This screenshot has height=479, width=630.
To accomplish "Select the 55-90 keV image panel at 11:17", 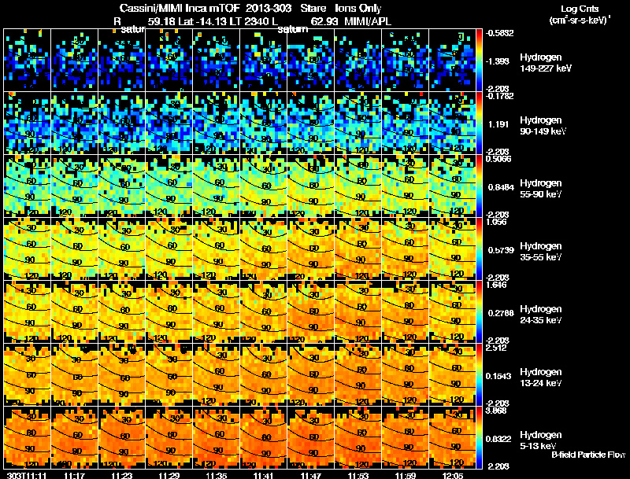I will [x=75, y=186].
